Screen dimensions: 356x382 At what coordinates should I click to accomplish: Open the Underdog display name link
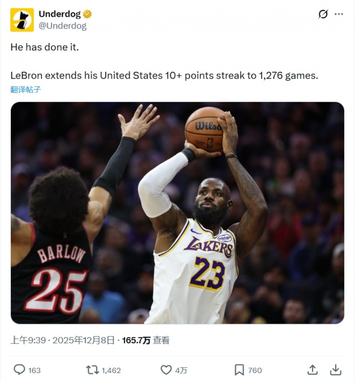(60, 14)
